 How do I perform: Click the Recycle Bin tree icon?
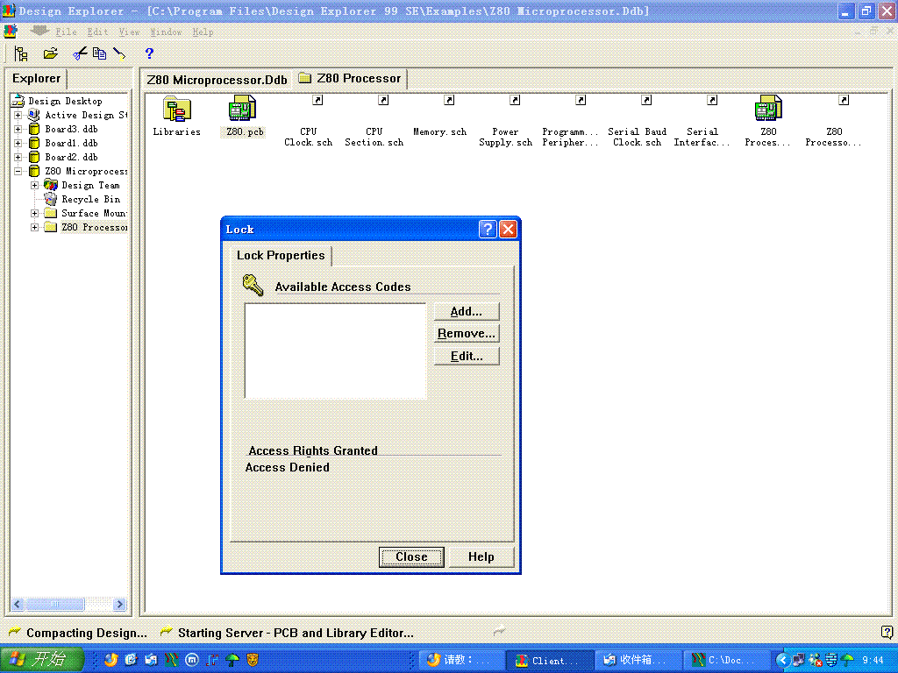[x=50, y=199]
